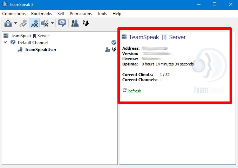The width and height of the screenshot is (238, 168).
Task: Open the Connections menu
Action: pyautogui.click(x=14, y=14)
